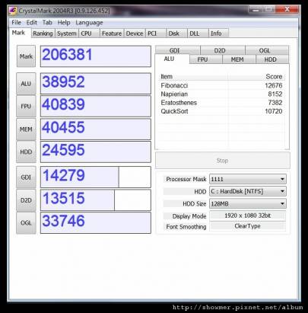Run the D2D benchmark button
Viewport: 308px width, 313px height.
tap(26, 200)
